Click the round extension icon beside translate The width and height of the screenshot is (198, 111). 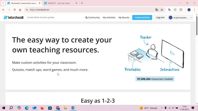coord(175,10)
